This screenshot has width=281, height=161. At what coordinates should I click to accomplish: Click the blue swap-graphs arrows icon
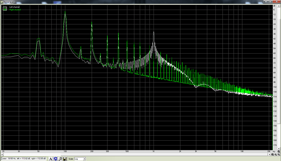click(55, 159)
